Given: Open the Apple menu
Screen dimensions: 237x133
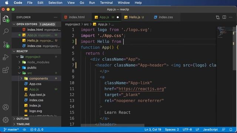Looking at the screenshot, I should click(x=7, y=3).
